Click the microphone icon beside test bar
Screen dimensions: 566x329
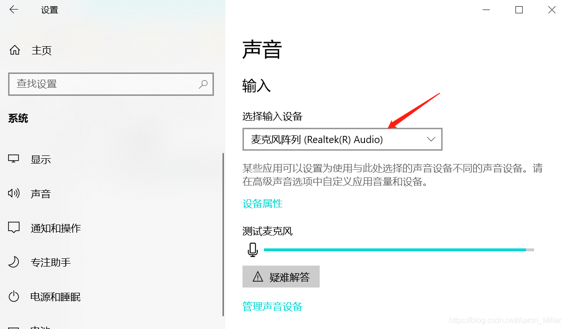point(253,249)
